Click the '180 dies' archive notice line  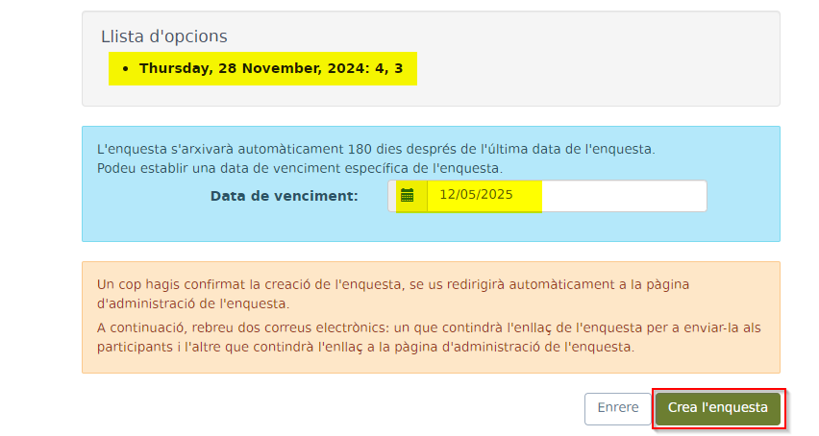[x=376, y=149]
